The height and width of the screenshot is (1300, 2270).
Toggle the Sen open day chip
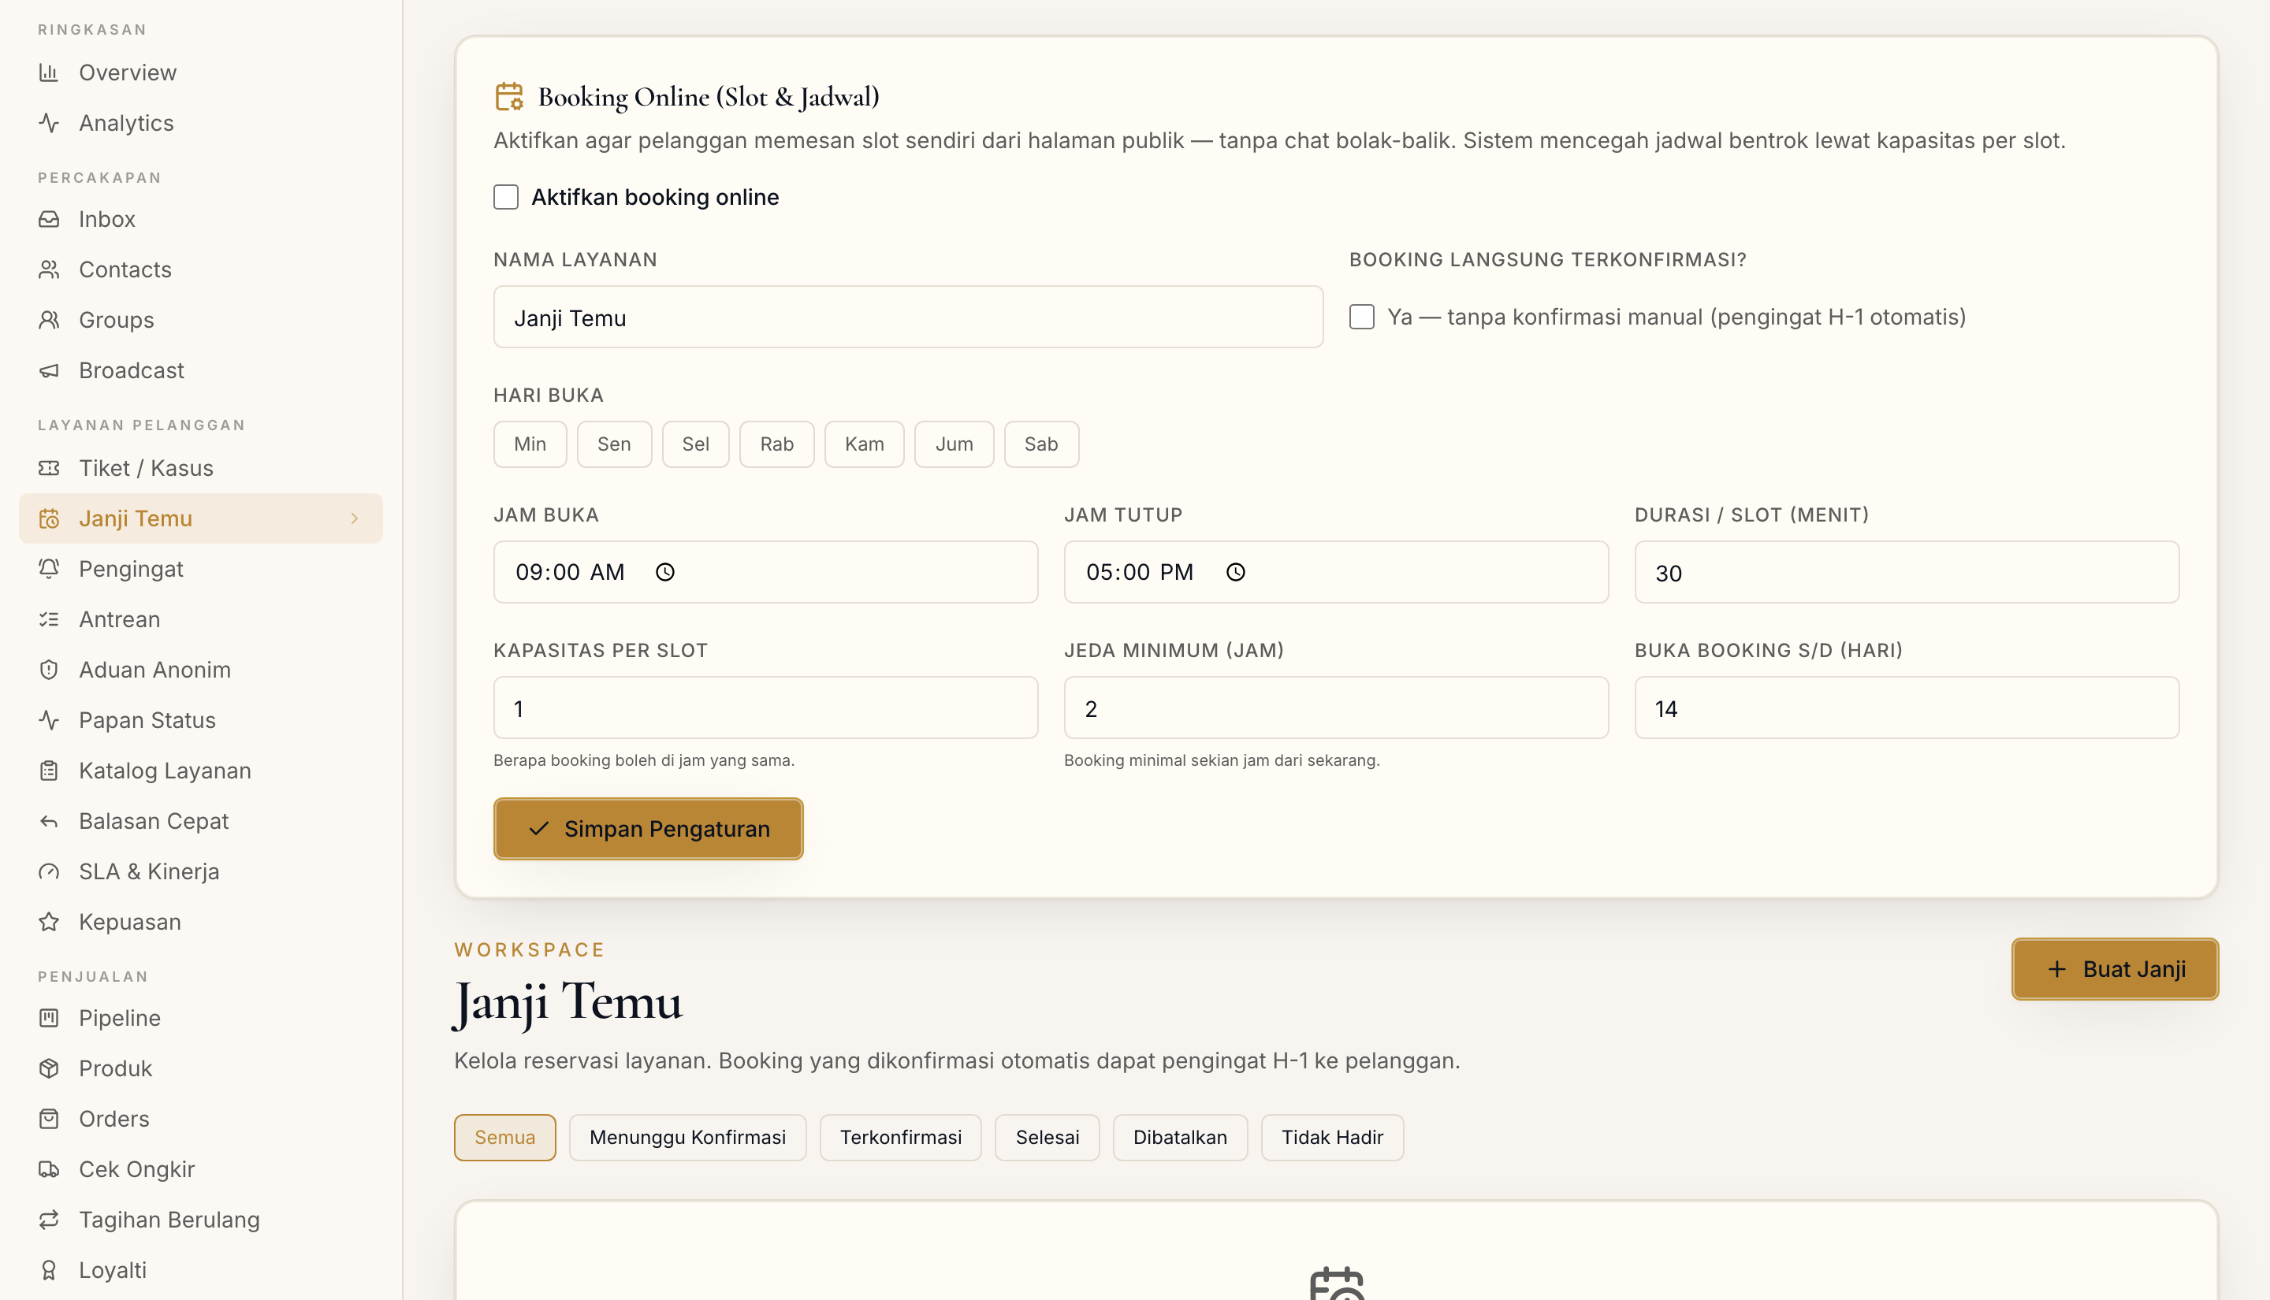pyautogui.click(x=614, y=444)
